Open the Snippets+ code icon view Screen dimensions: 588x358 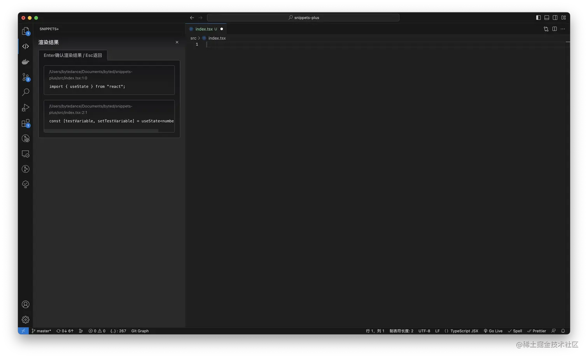(26, 46)
